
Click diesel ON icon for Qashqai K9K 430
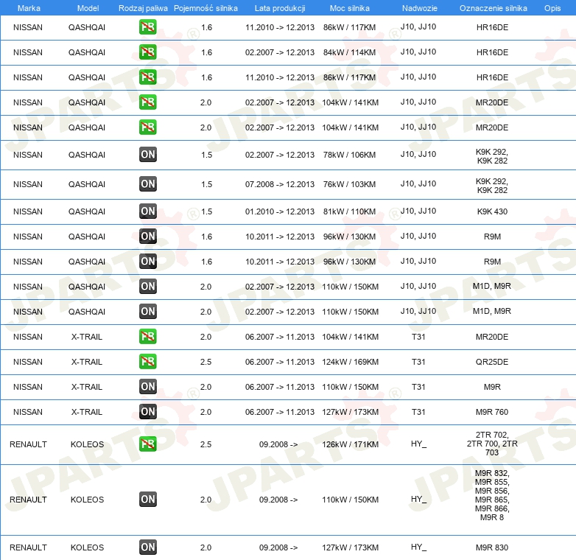147,211
